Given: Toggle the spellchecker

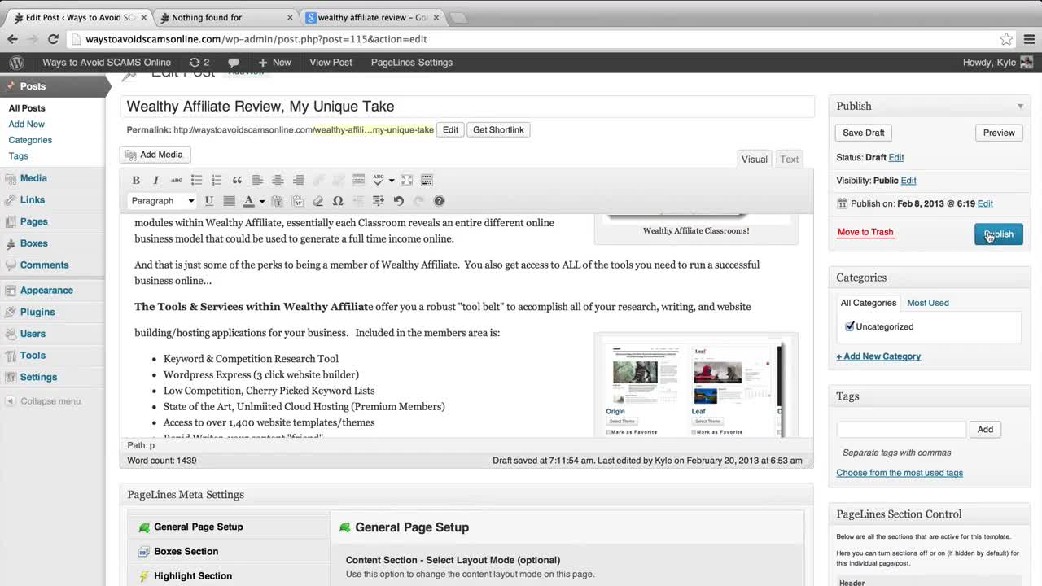Looking at the screenshot, I should [x=379, y=180].
